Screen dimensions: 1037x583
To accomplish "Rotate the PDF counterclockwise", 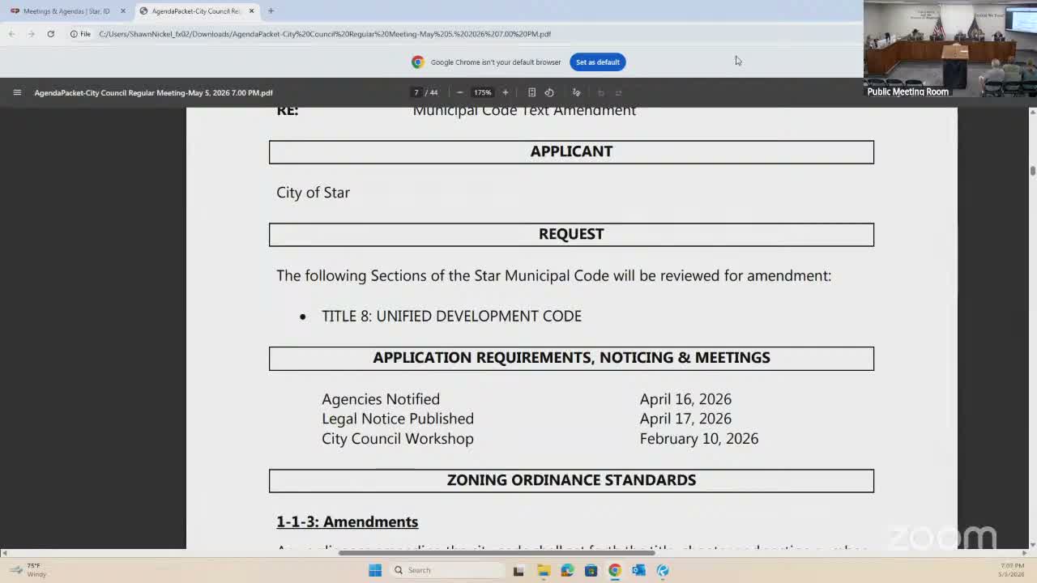I will (549, 92).
